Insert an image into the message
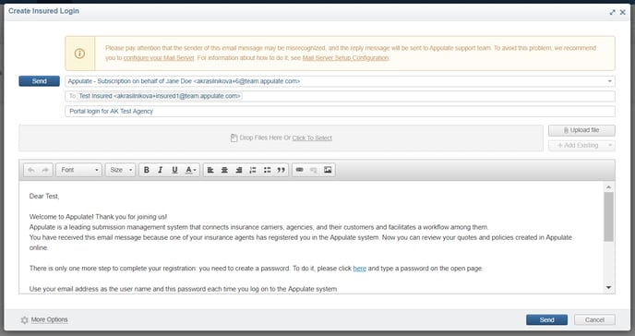 pos(328,170)
